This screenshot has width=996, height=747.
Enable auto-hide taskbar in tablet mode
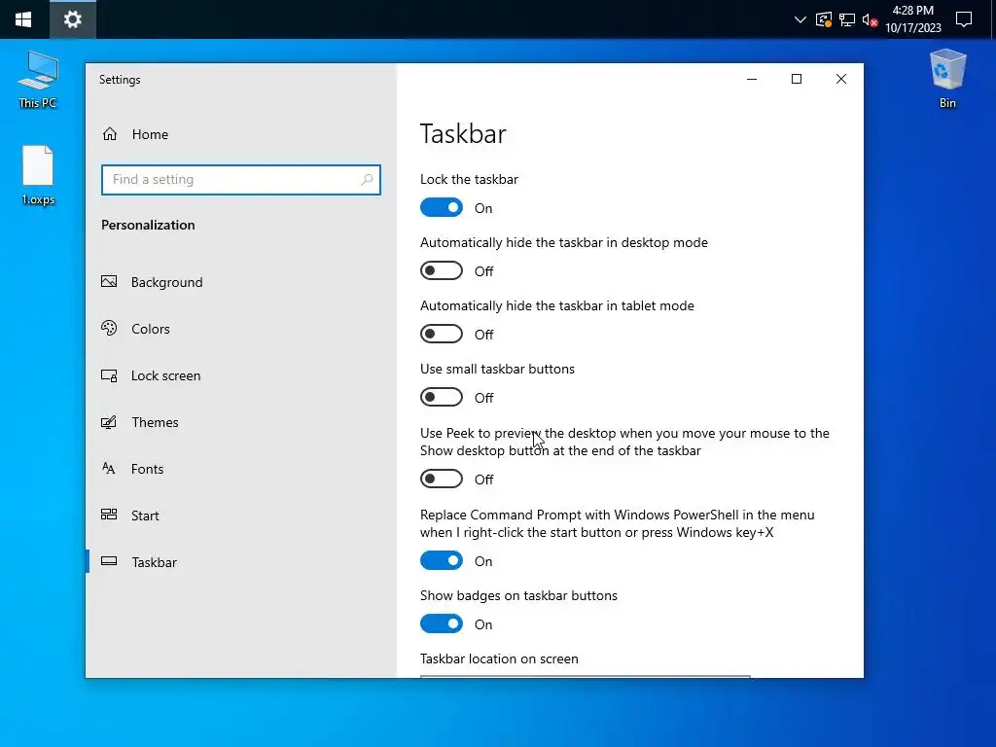coord(442,335)
